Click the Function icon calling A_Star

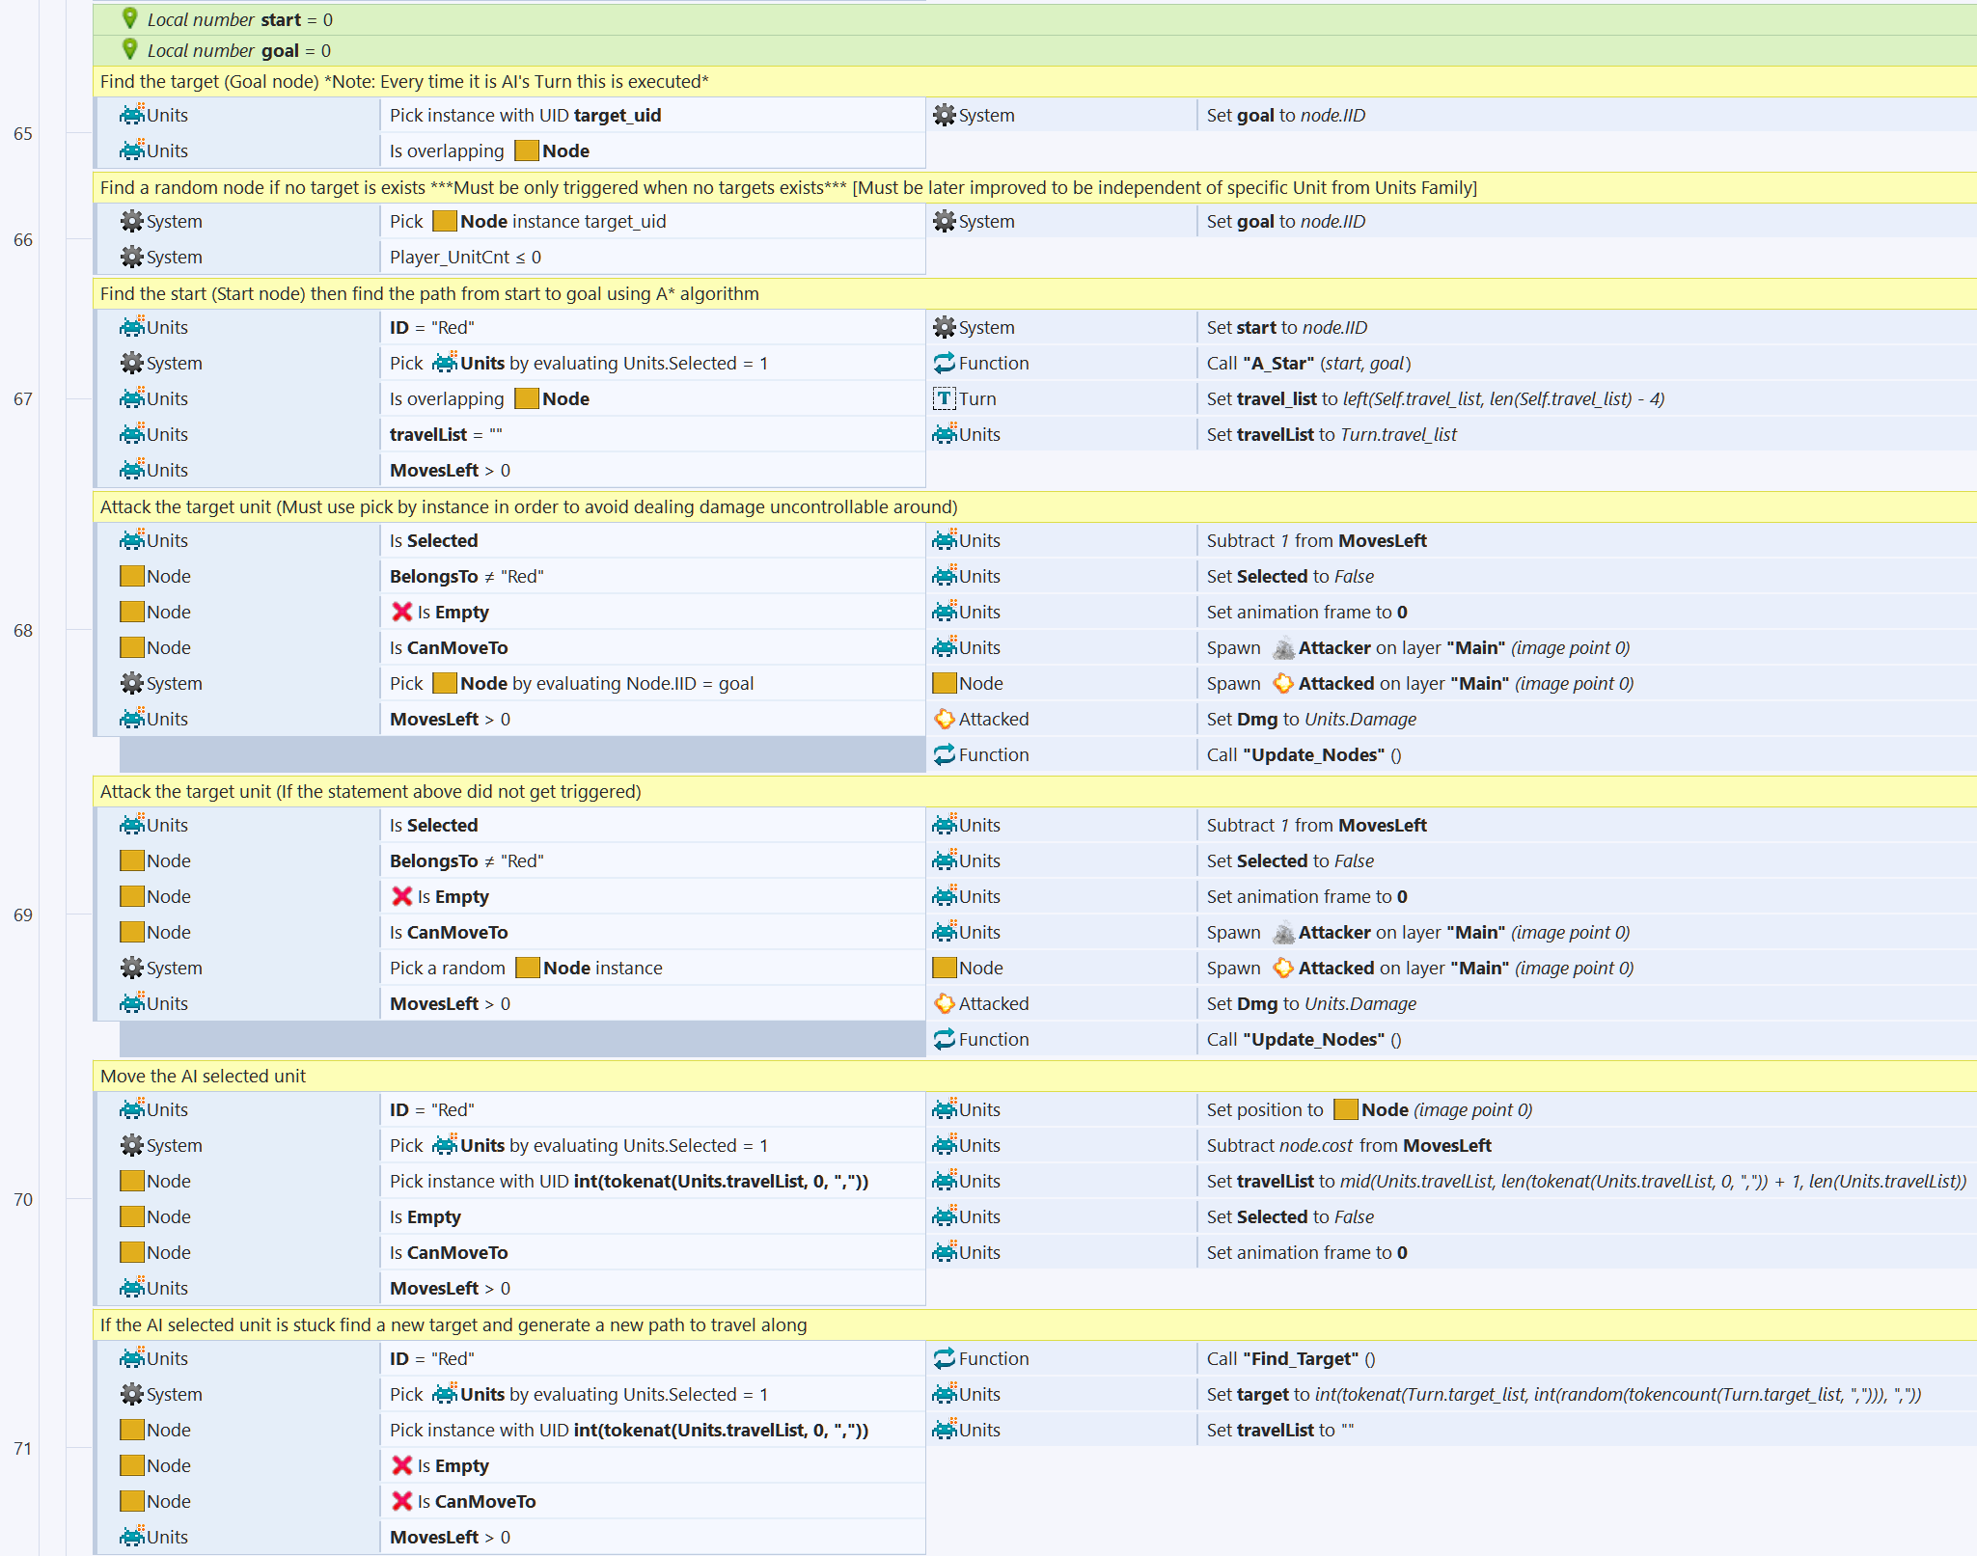click(944, 363)
